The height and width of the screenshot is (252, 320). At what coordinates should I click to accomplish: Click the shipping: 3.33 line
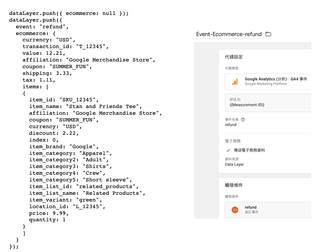[x=47, y=73]
